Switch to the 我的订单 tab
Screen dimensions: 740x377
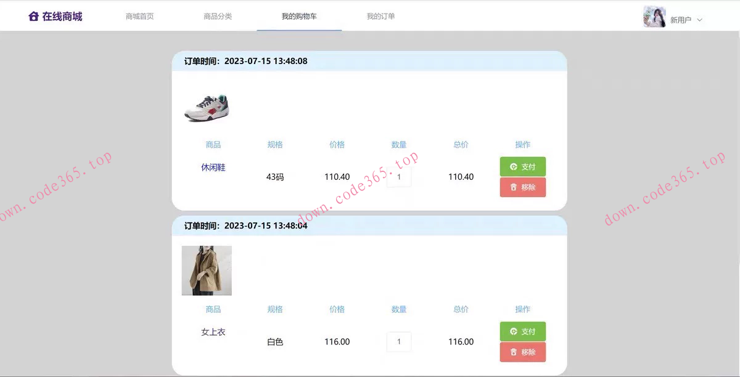380,17
